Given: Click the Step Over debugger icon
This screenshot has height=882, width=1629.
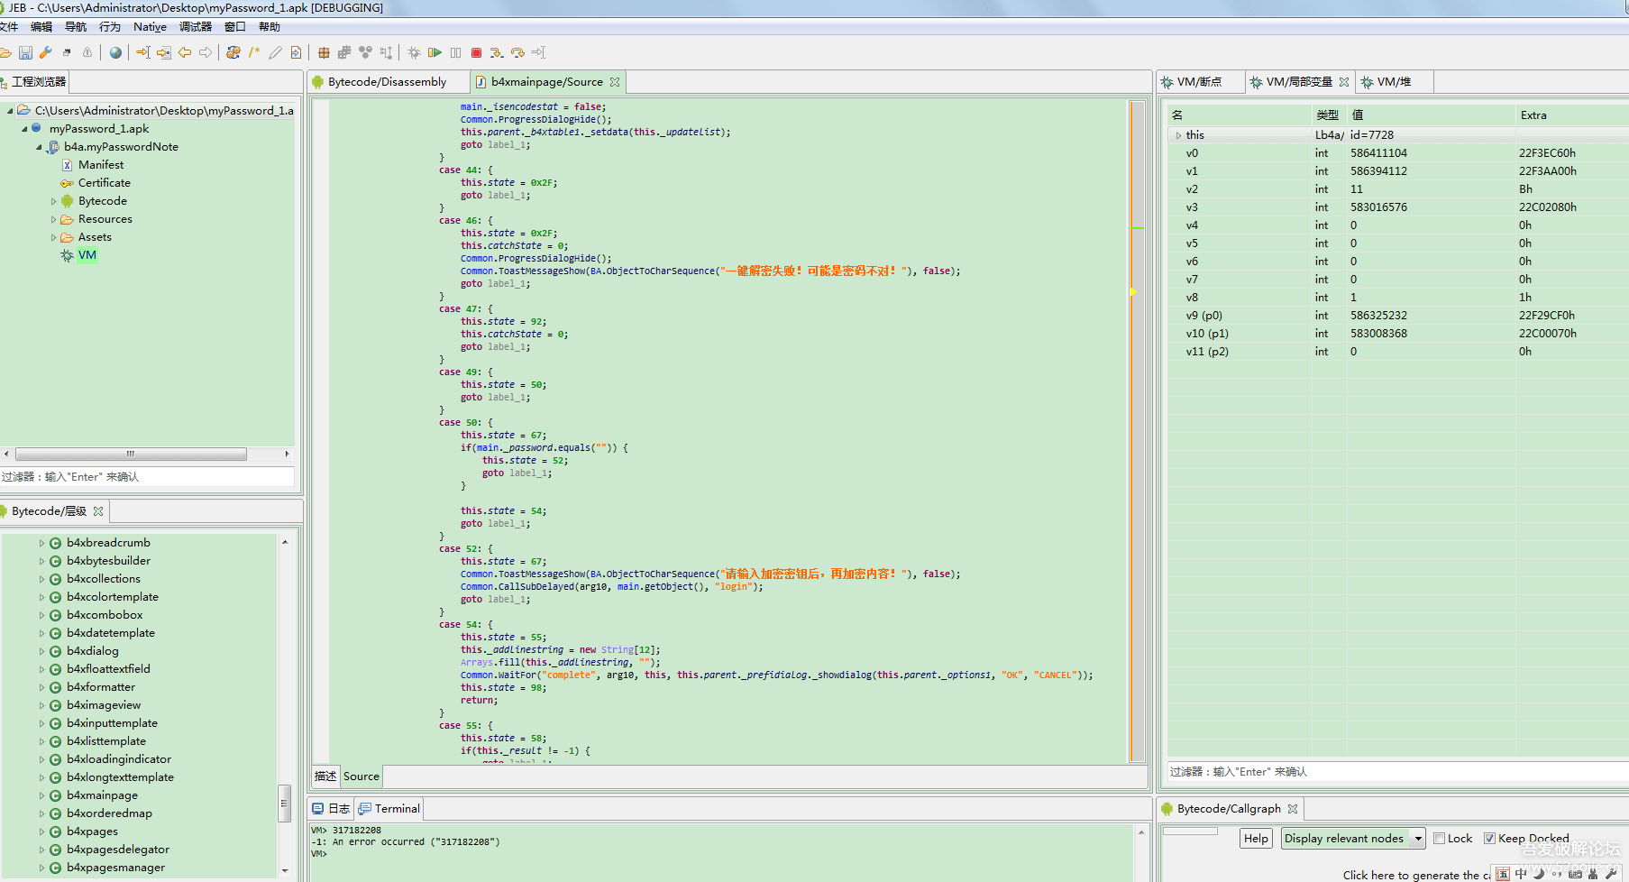Looking at the screenshot, I should pyautogui.click(x=517, y=53).
